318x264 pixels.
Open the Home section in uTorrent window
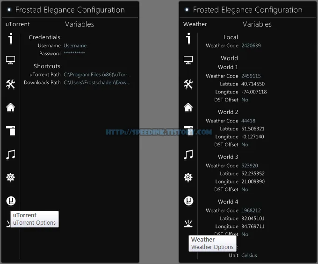pyautogui.click(x=11, y=107)
